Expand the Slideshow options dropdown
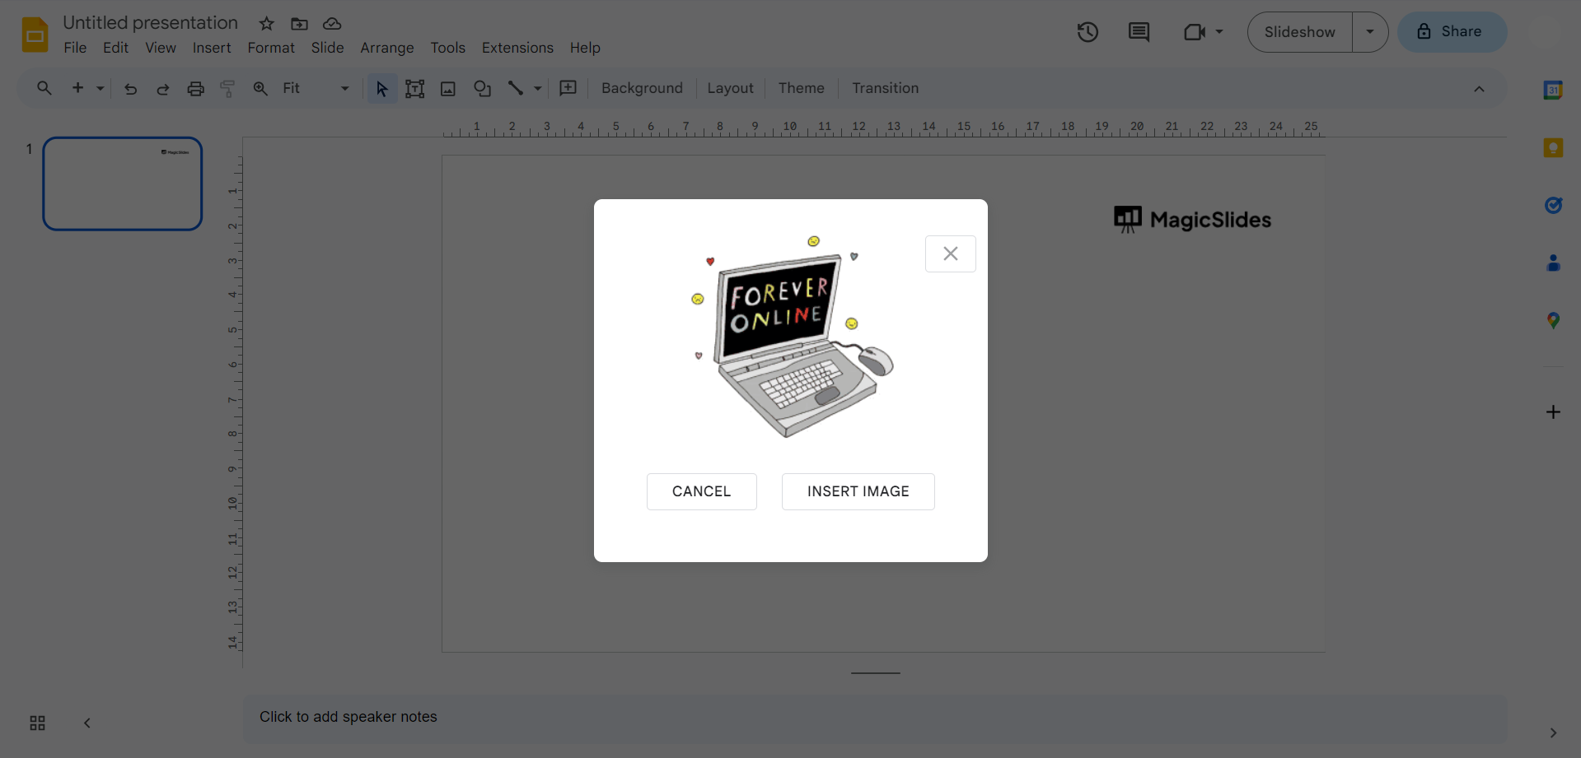Viewport: 1581px width, 758px height. [1369, 32]
